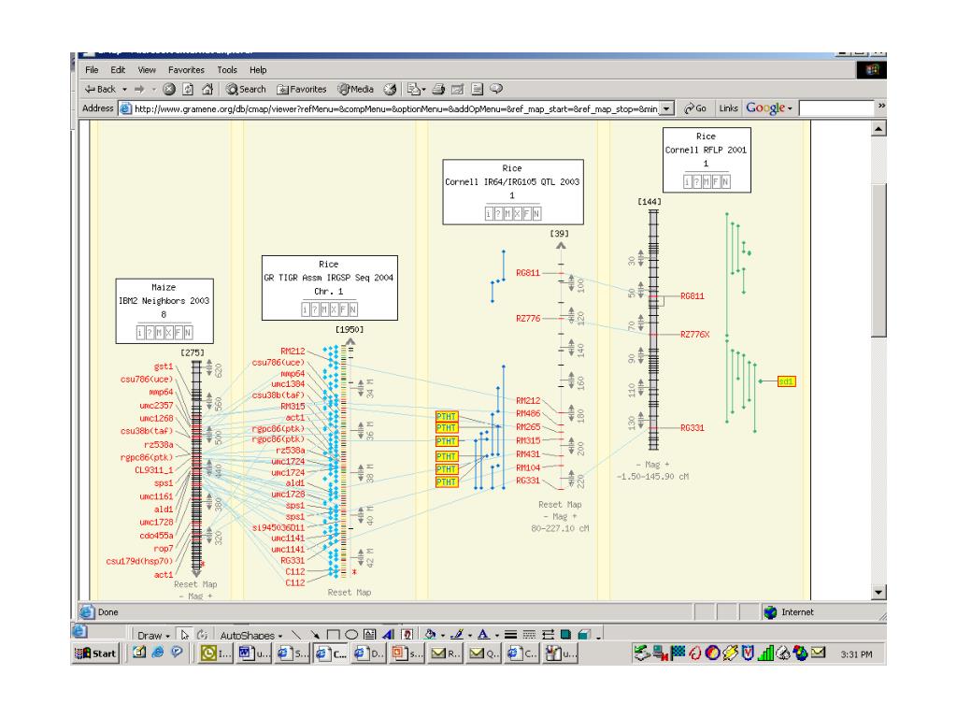This screenshot has height=718, width=957.
Task: Click the Forward arrow in the browser toolbar
Action: pos(139,89)
